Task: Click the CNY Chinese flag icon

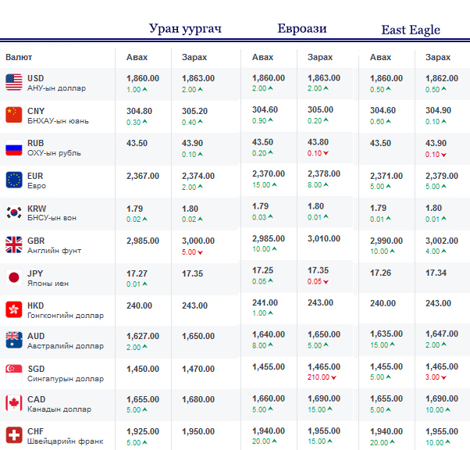Action: pyautogui.click(x=14, y=116)
